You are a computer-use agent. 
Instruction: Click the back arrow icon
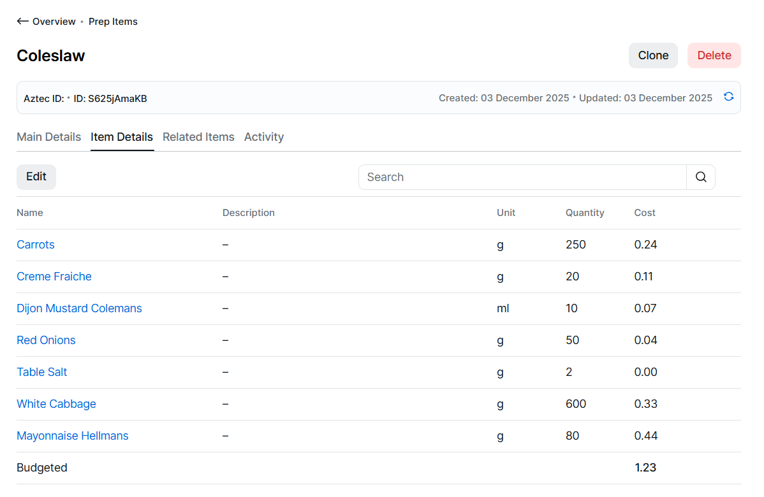tap(22, 22)
